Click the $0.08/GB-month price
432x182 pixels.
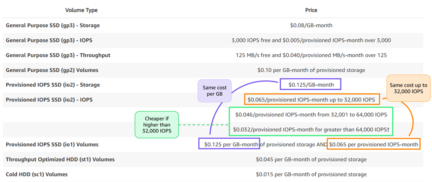[311, 26]
